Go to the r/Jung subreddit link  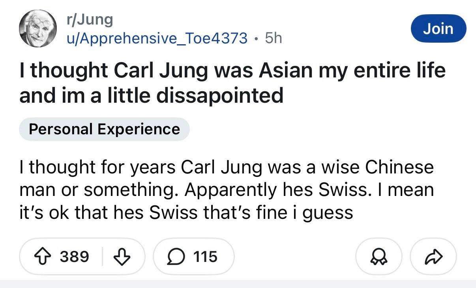coord(89,19)
